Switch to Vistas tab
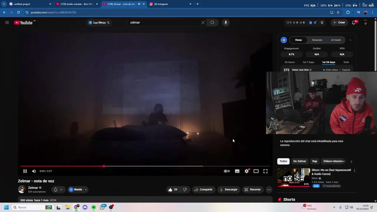 (x=298, y=40)
